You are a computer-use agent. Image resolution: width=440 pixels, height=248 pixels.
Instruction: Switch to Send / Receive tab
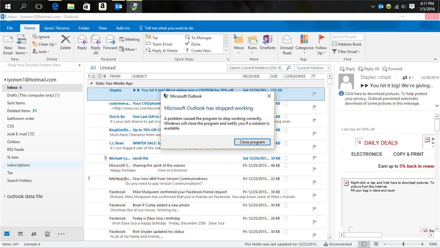click(x=57, y=28)
